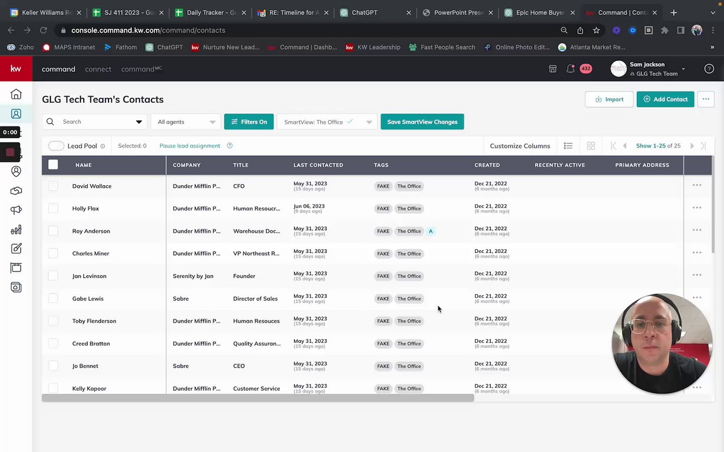
Task: Open row actions menu for Roy Anderson
Action: pos(697,231)
